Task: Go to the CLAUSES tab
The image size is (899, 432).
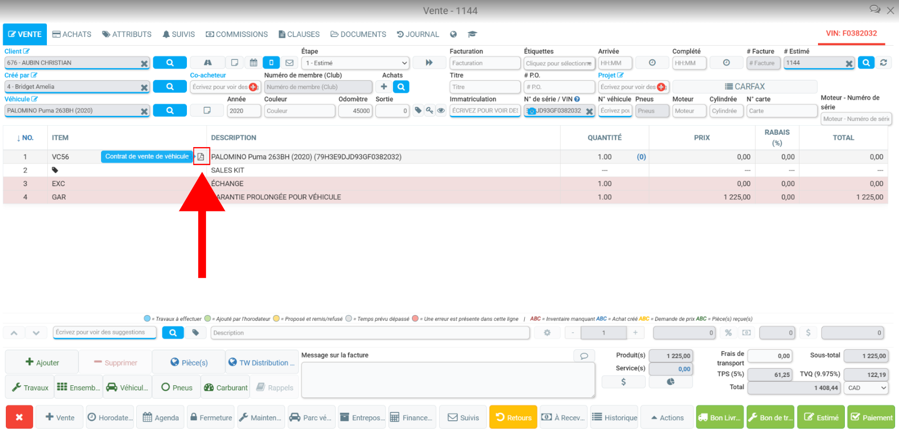Action: click(x=299, y=35)
